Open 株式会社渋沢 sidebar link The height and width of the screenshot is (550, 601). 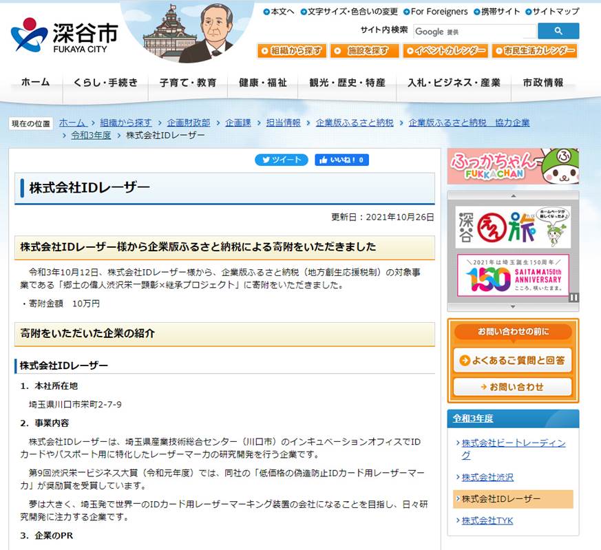[x=487, y=477]
